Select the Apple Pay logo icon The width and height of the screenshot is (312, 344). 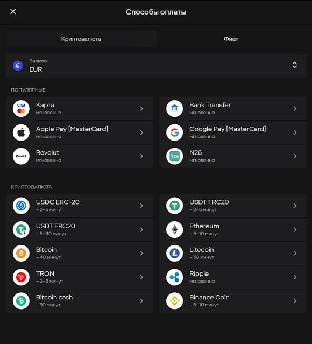coord(21,132)
